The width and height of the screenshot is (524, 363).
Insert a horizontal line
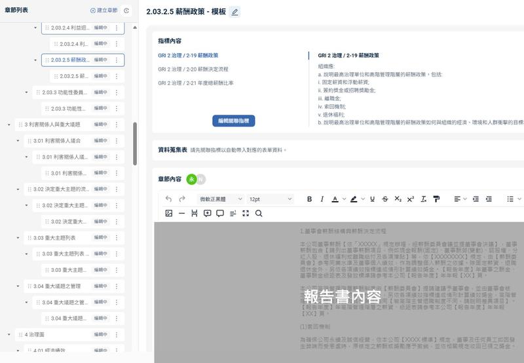tap(181, 214)
